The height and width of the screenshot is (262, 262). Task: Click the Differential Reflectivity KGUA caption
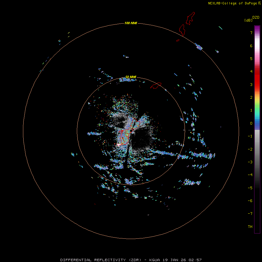[x=131, y=260]
